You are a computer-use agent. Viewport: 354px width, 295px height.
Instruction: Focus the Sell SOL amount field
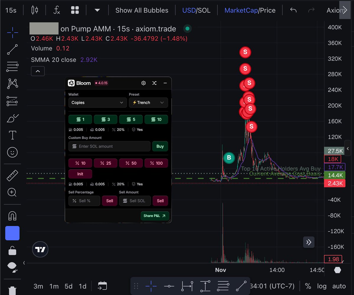[135, 201]
